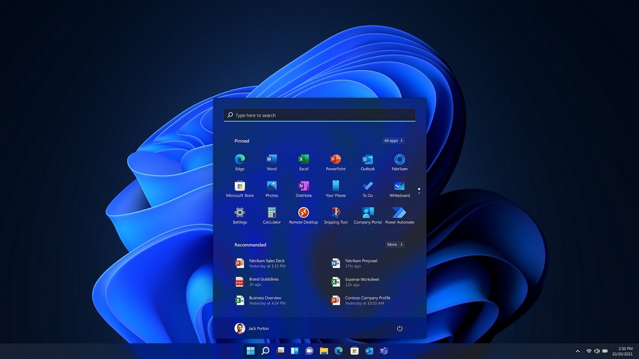The height and width of the screenshot is (359, 639).
Task: Scroll pinned apps pages indicator dots
Action: (419, 189)
